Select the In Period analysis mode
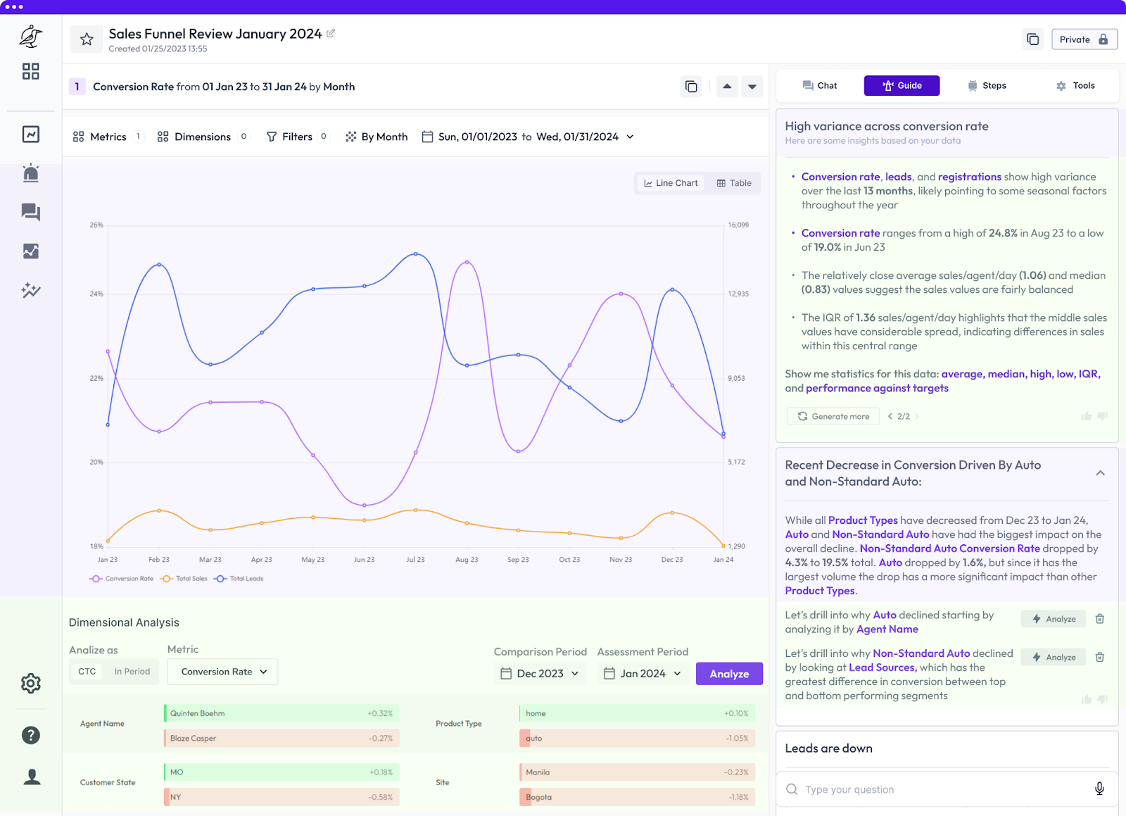 click(132, 672)
